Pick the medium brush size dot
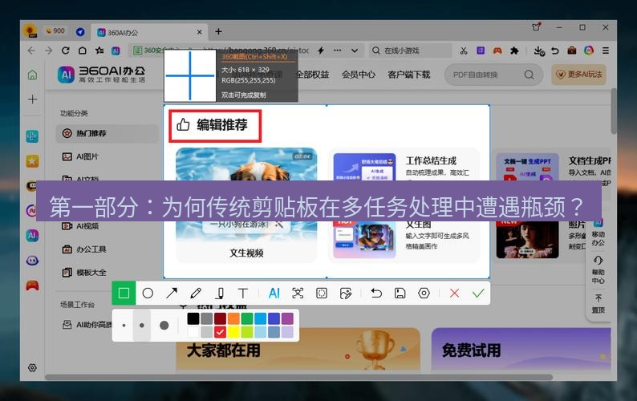Image resolution: width=637 pixels, height=401 pixels. (x=142, y=326)
